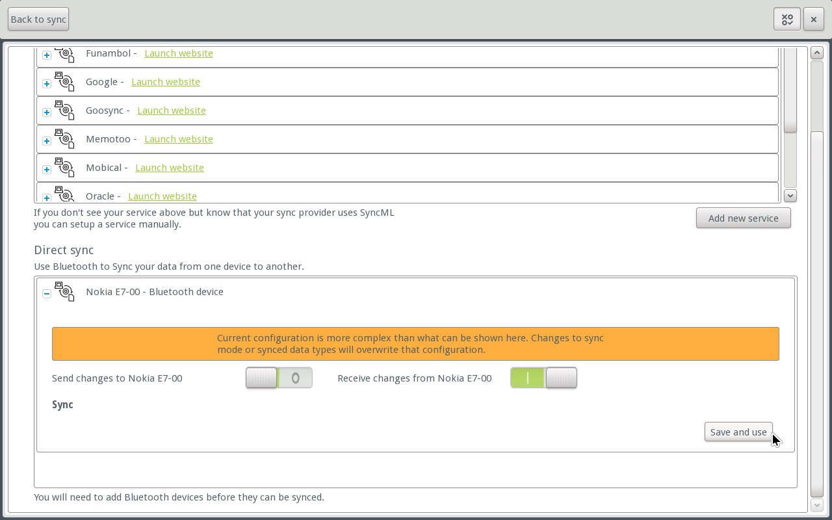Expand the Google service row
Viewport: 832px width, 520px height.
[47, 84]
